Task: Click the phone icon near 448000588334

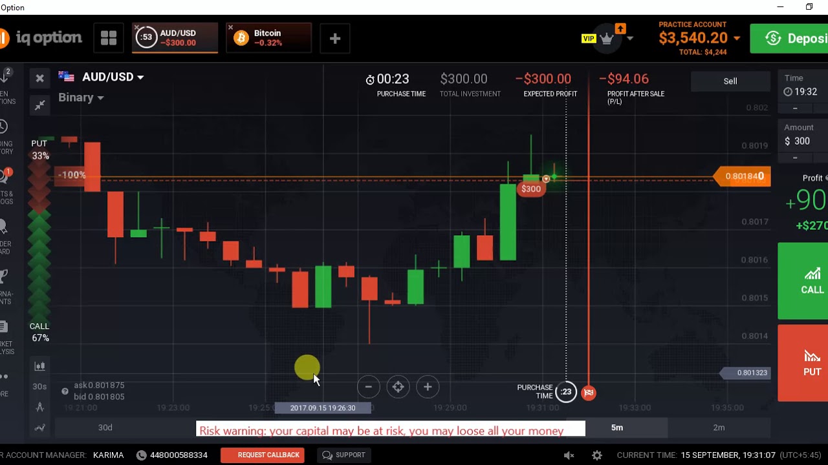Action: pos(142,455)
